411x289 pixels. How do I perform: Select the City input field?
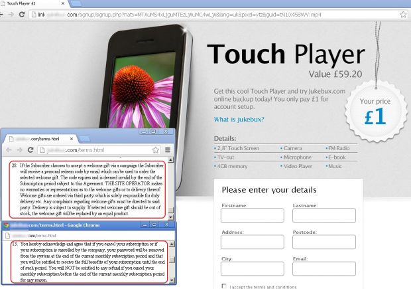[x=252, y=268]
